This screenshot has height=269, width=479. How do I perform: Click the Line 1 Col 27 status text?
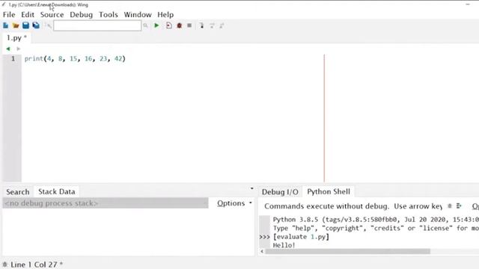click(x=34, y=265)
